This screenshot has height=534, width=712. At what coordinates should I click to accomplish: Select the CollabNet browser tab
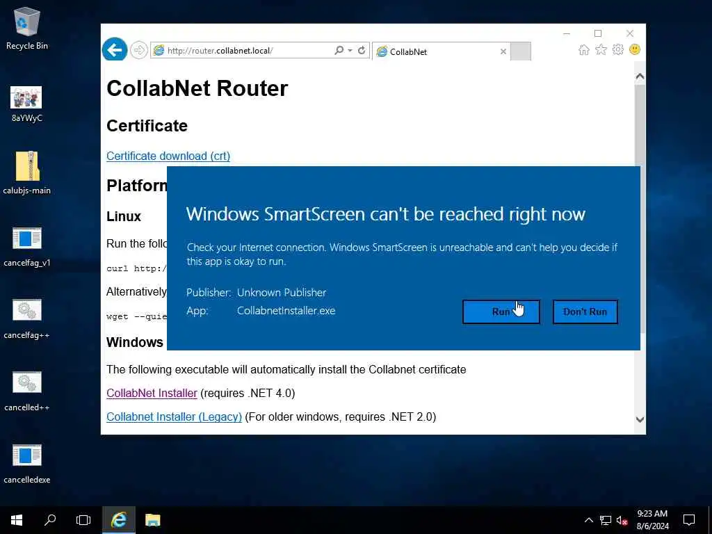point(441,51)
